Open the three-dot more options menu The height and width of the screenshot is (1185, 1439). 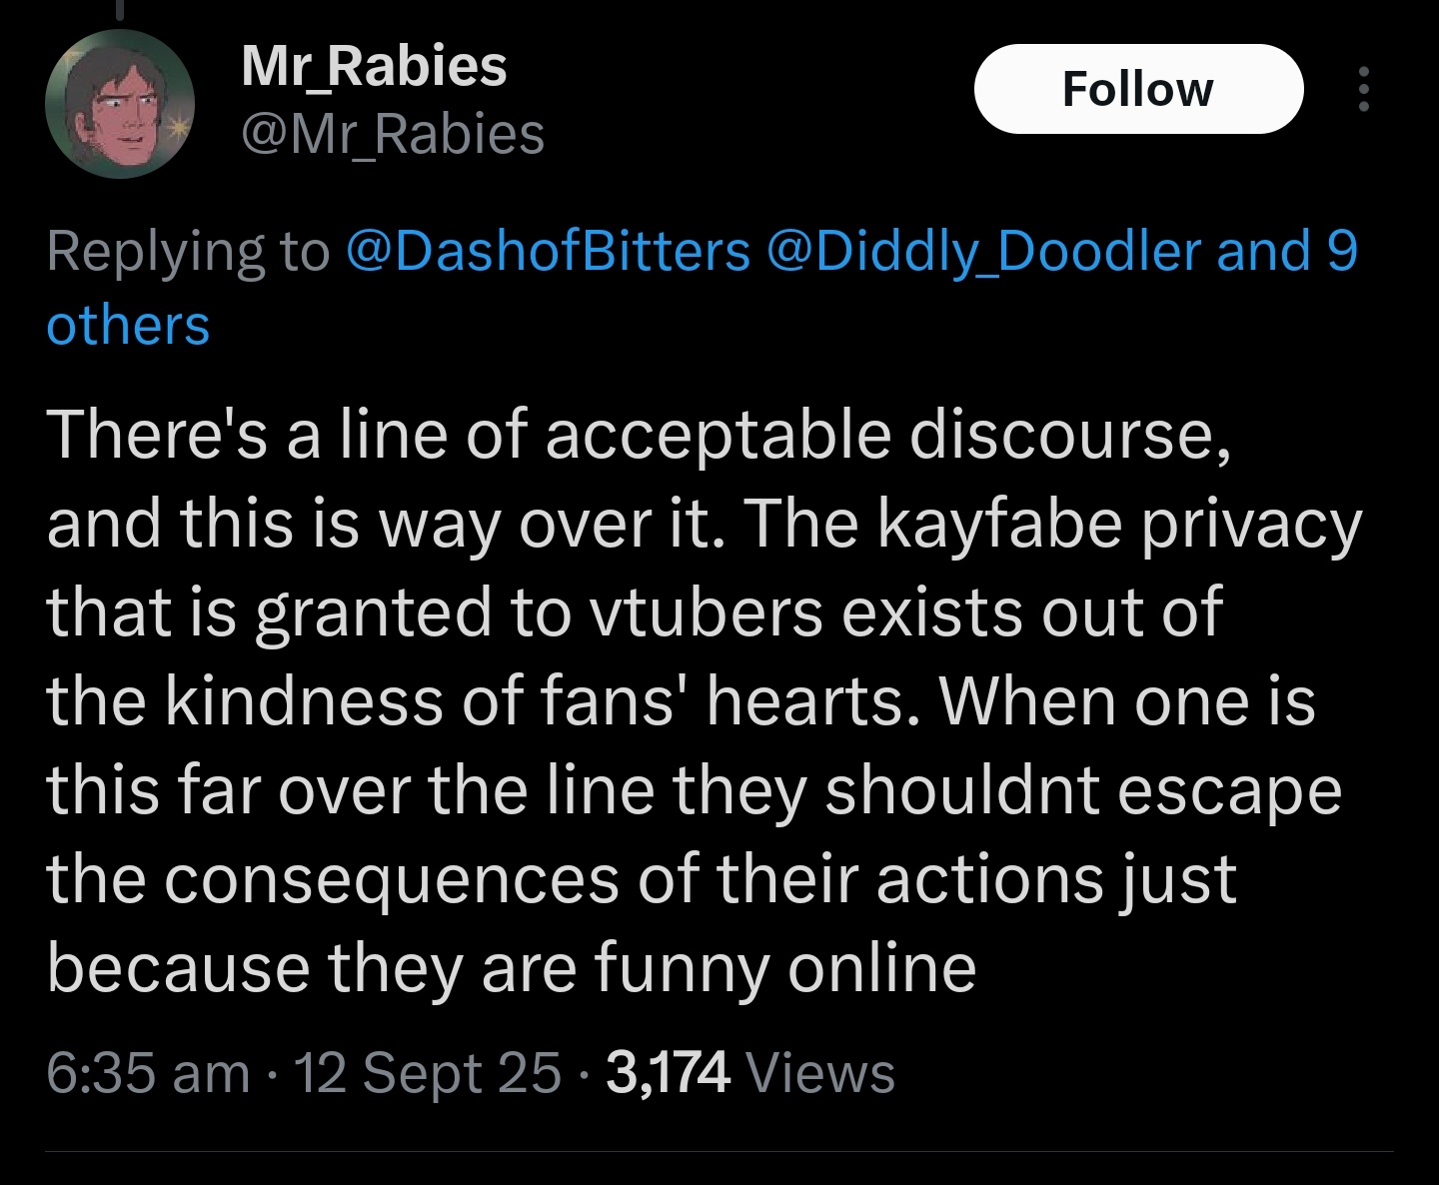1363,90
